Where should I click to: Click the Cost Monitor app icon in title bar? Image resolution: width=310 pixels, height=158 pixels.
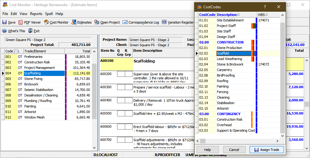point(5,5)
